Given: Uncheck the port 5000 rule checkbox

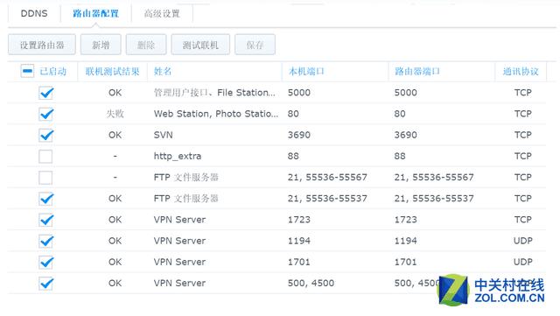Looking at the screenshot, I should 45,93.
